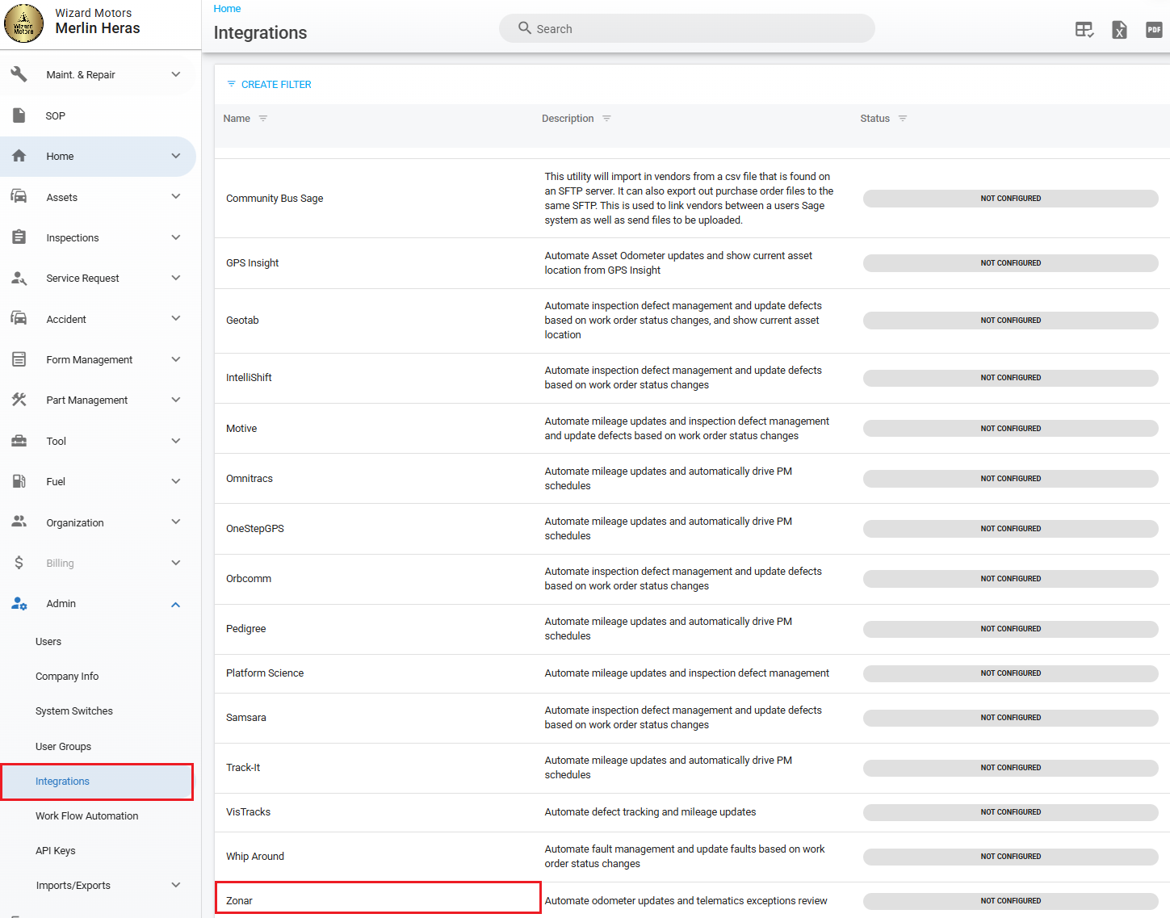Click the Wizard Motors company logo
This screenshot has width=1170, height=918.
pyautogui.click(x=23, y=23)
